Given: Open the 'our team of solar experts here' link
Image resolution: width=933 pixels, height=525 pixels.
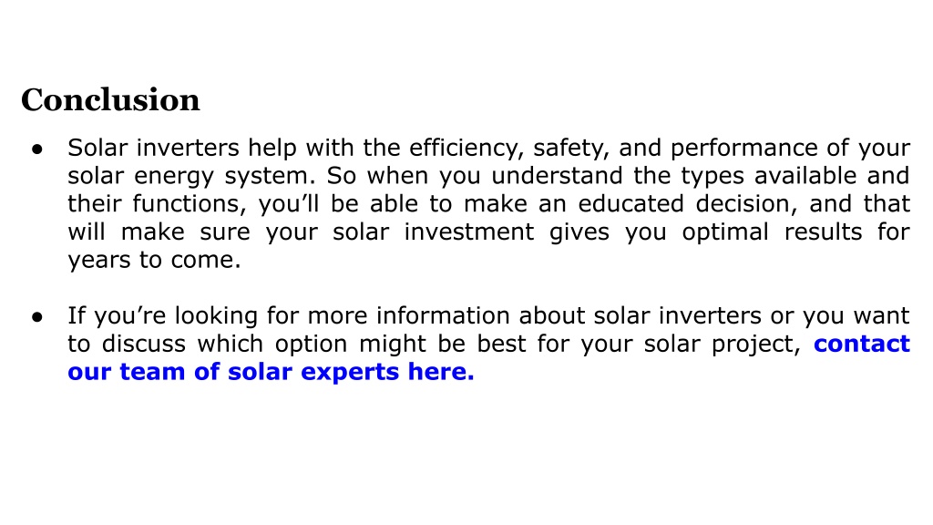Looking at the screenshot, I should 271,372.
